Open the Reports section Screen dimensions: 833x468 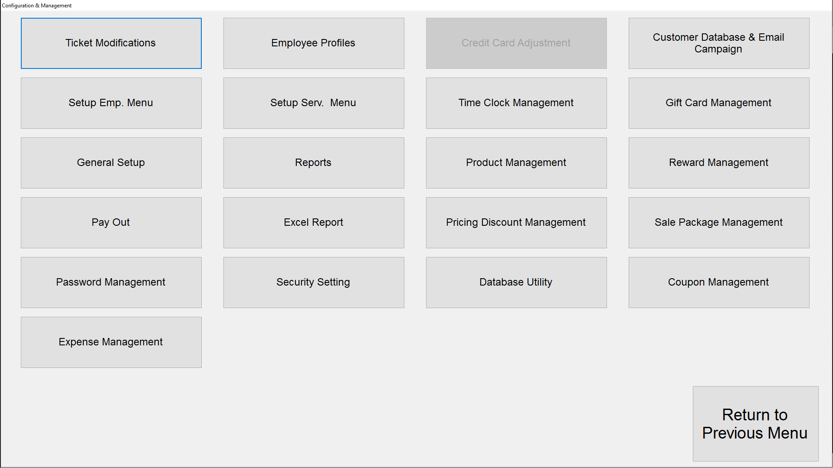coord(314,163)
